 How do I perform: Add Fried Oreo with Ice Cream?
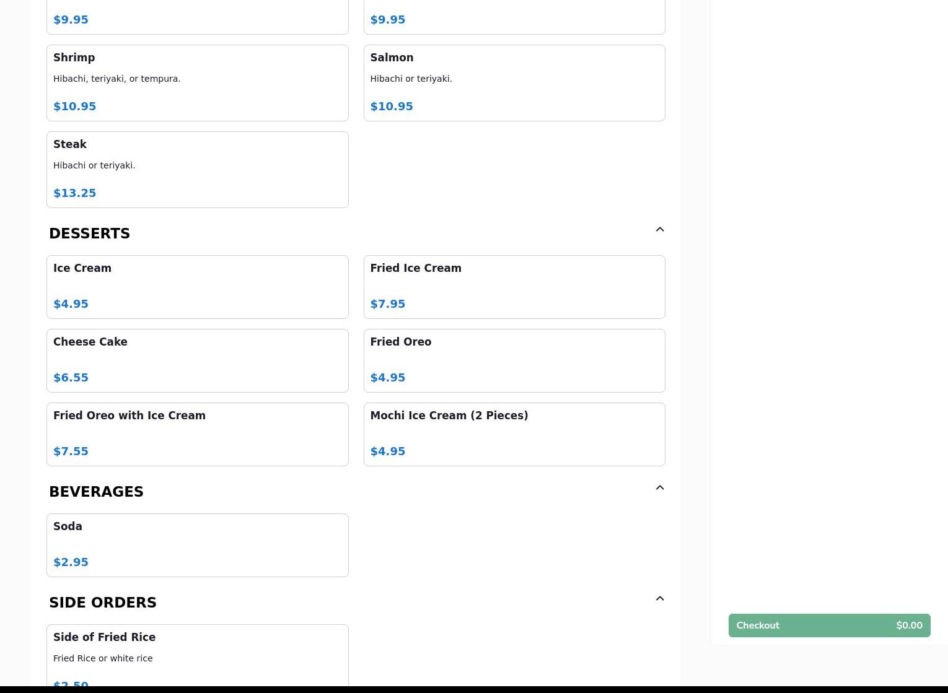pyautogui.click(x=198, y=434)
